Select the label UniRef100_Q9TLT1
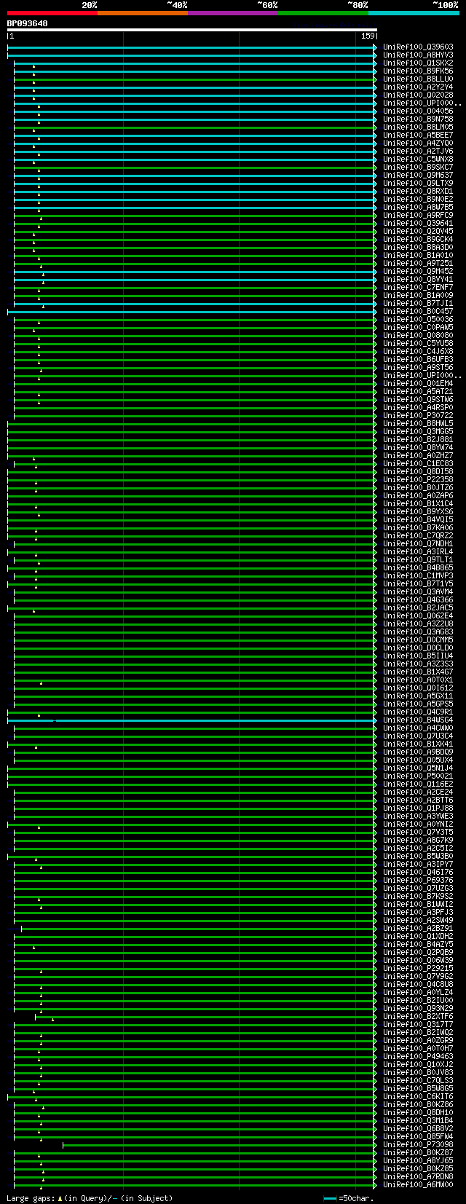The height and width of the screenshot is (1204, 466). point(418,559)
